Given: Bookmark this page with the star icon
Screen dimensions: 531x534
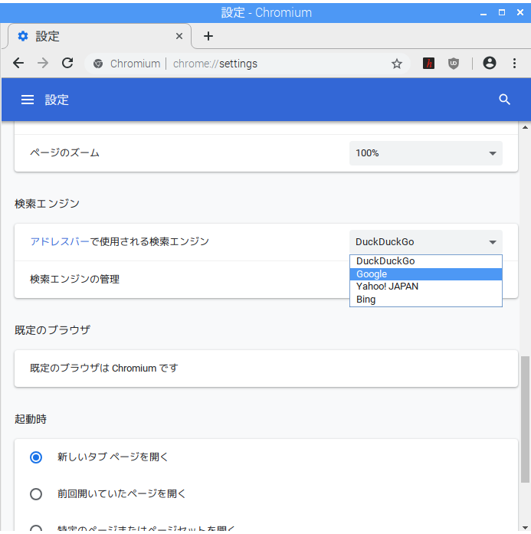Looking at the screenshot, I should 397,64.
